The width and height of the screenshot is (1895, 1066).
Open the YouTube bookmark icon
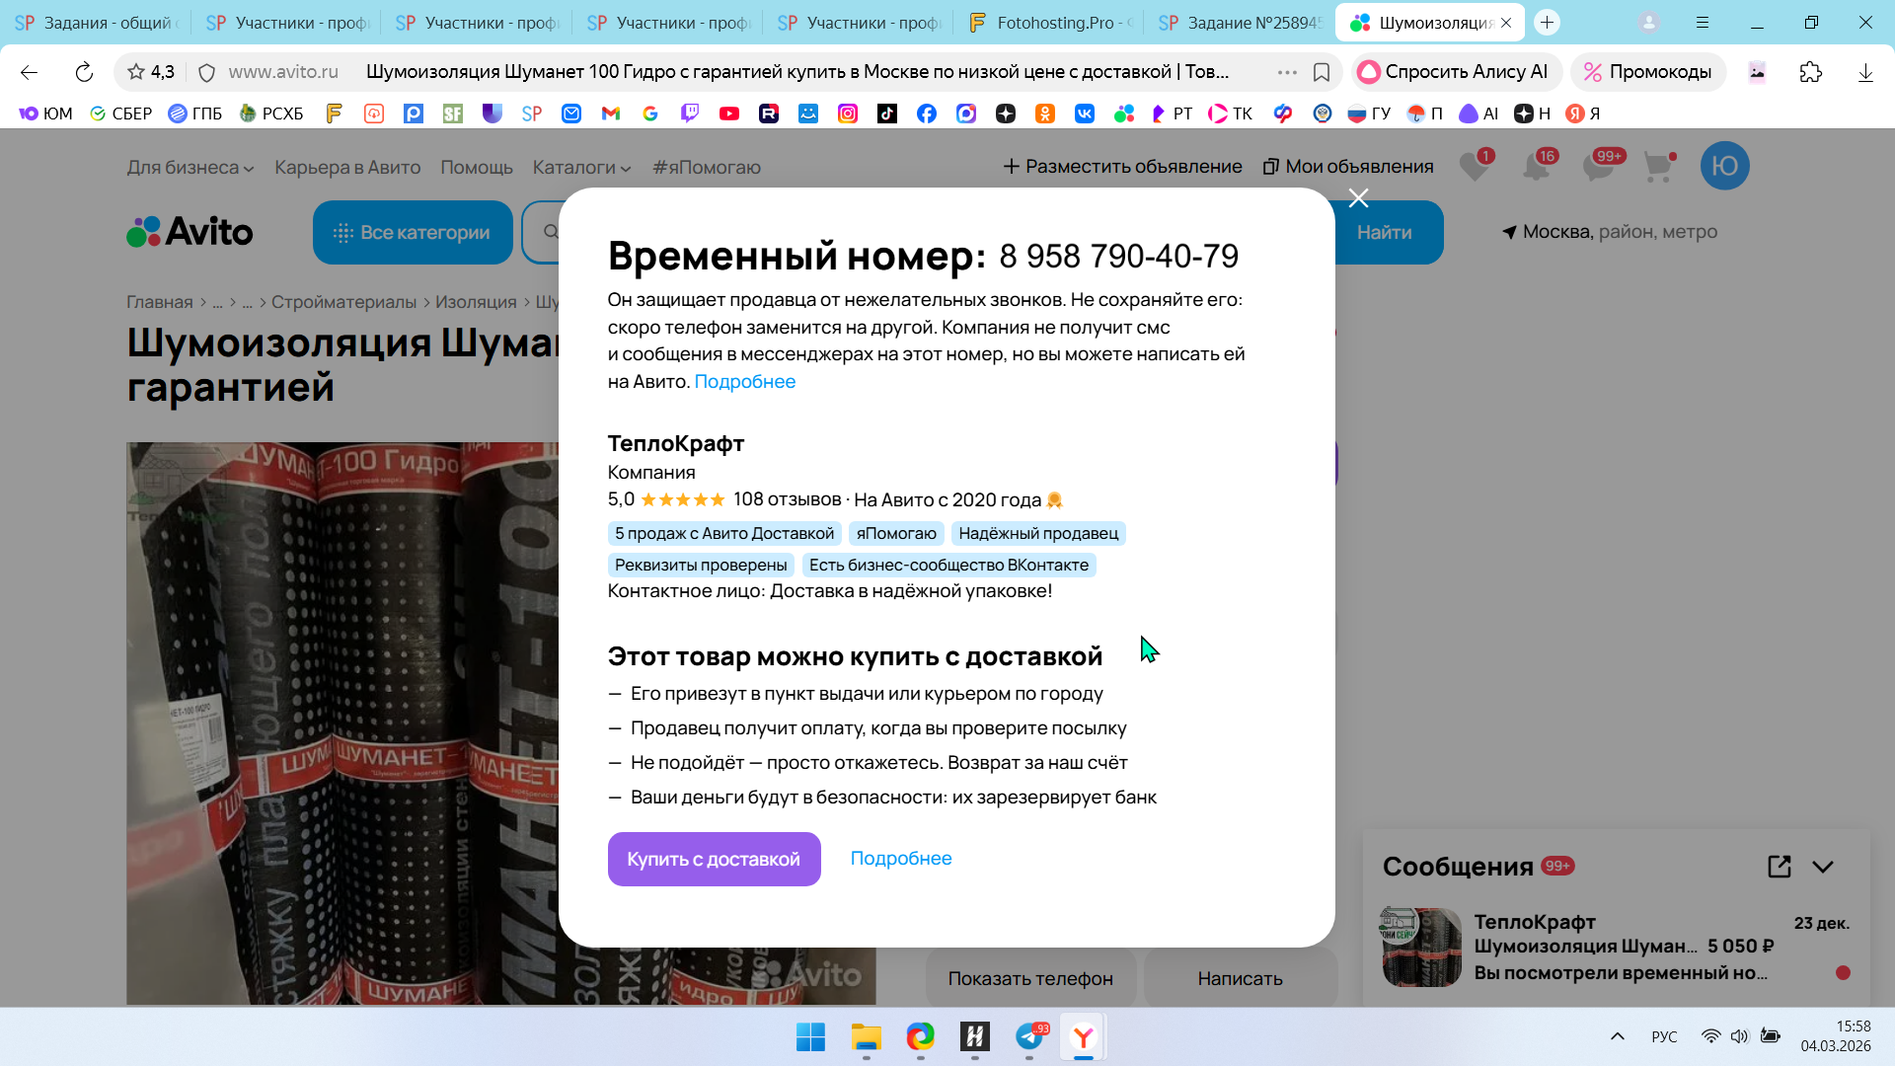pos(728,114)
